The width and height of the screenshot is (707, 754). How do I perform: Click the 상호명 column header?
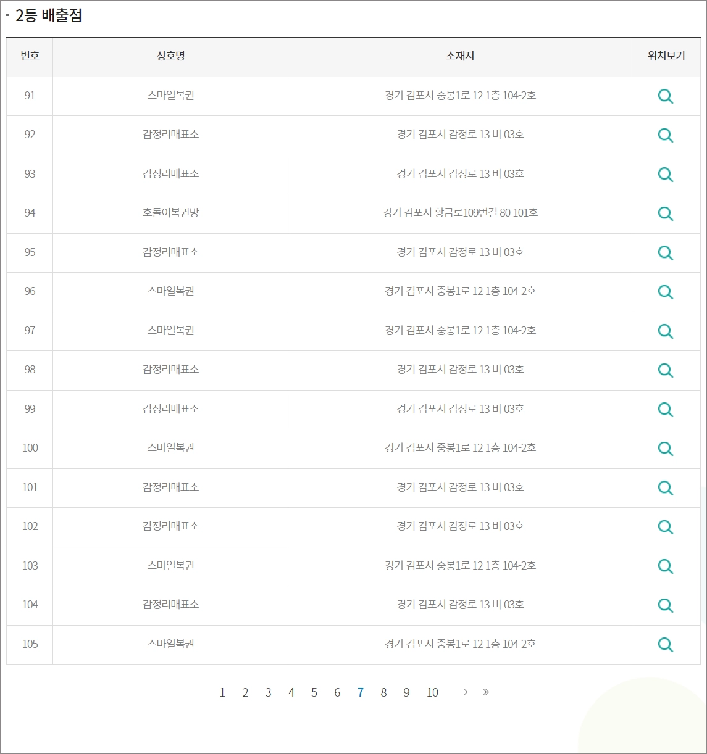point(169,56)
